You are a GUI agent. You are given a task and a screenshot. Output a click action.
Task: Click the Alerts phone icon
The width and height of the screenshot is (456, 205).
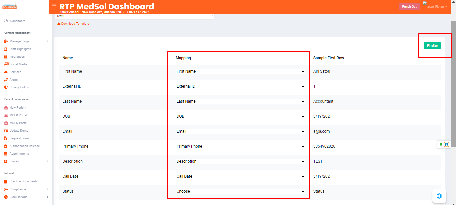pyautogui.click(x=6, y=80)
